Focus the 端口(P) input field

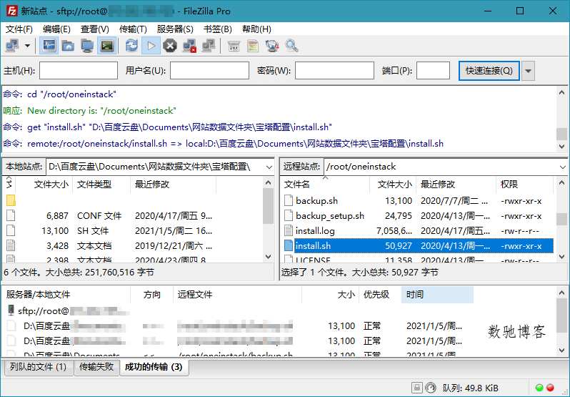pos(433,71)
